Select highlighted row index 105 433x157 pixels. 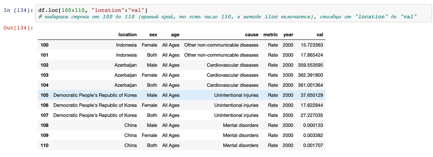pos(45,95)
